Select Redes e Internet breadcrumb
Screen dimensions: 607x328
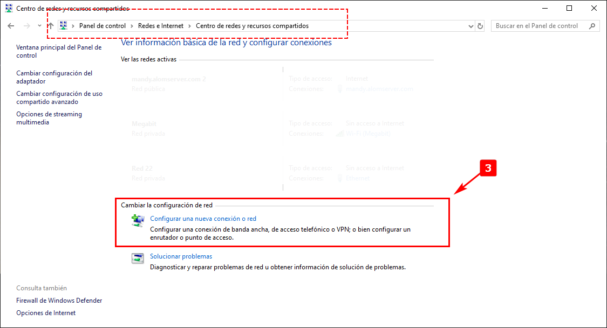[x=160, y=26]
